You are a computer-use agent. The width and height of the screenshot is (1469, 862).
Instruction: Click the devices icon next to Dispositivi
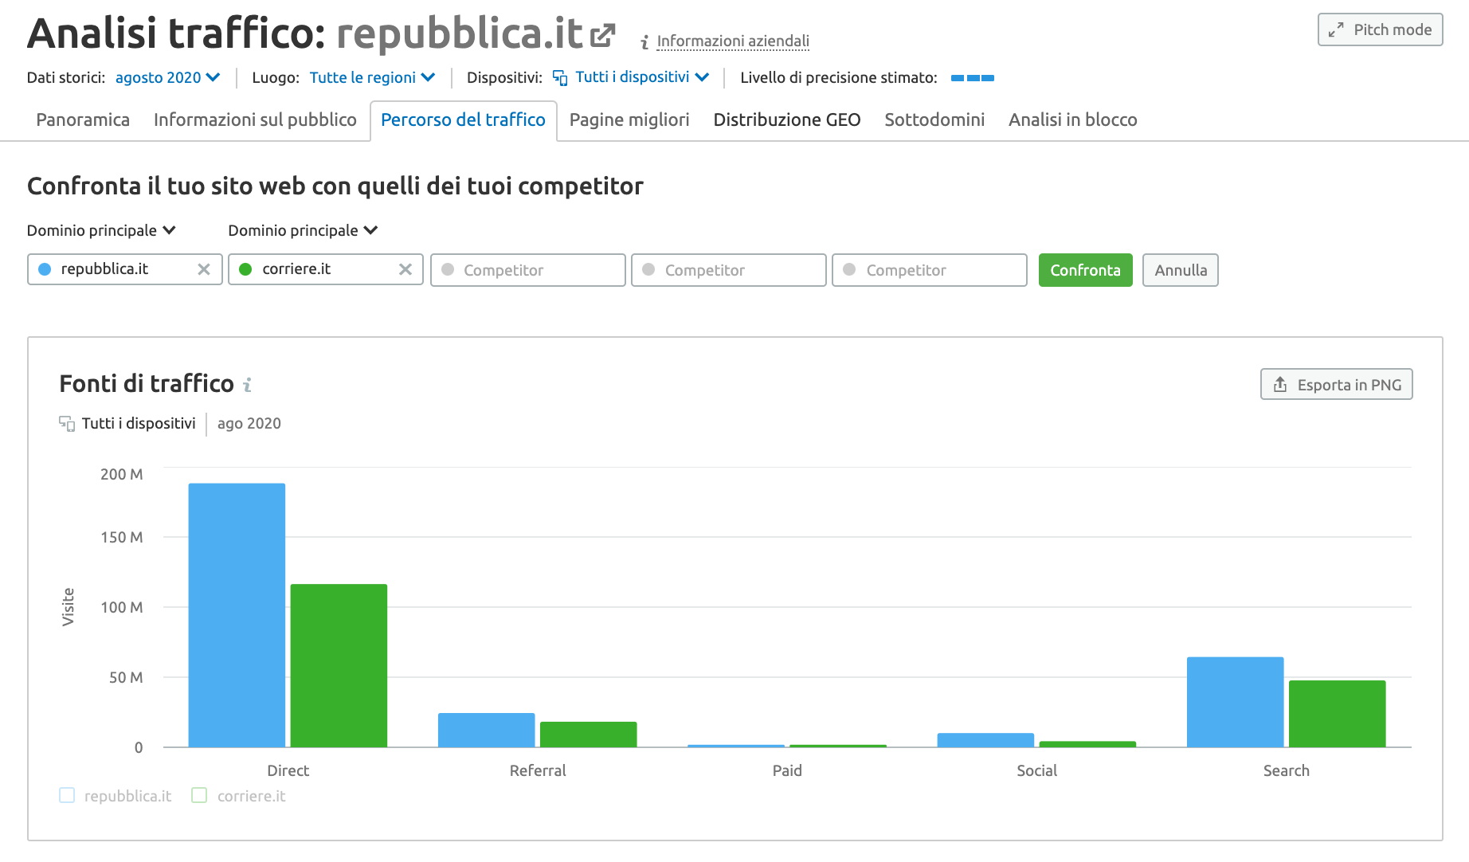tap(560, 77)
